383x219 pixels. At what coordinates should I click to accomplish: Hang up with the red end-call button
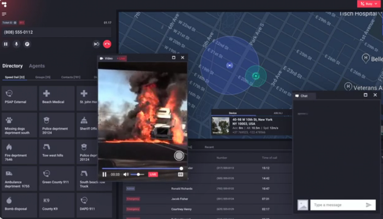click(107, 44)
